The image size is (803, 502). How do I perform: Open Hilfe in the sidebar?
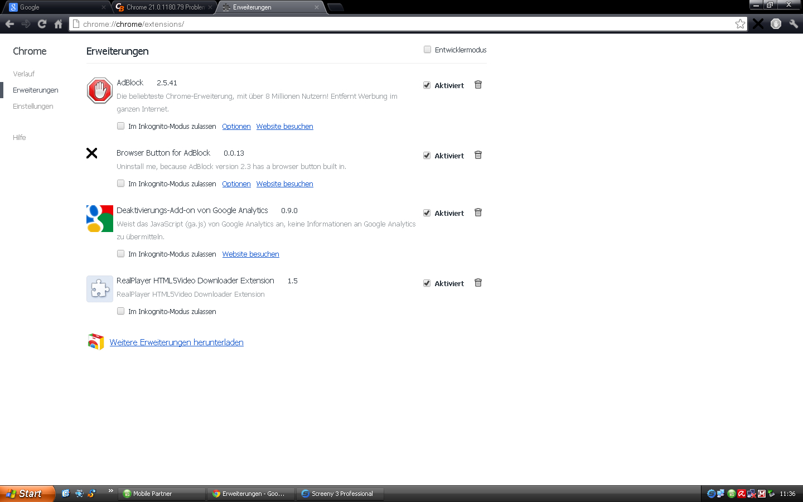coord(20,137)
